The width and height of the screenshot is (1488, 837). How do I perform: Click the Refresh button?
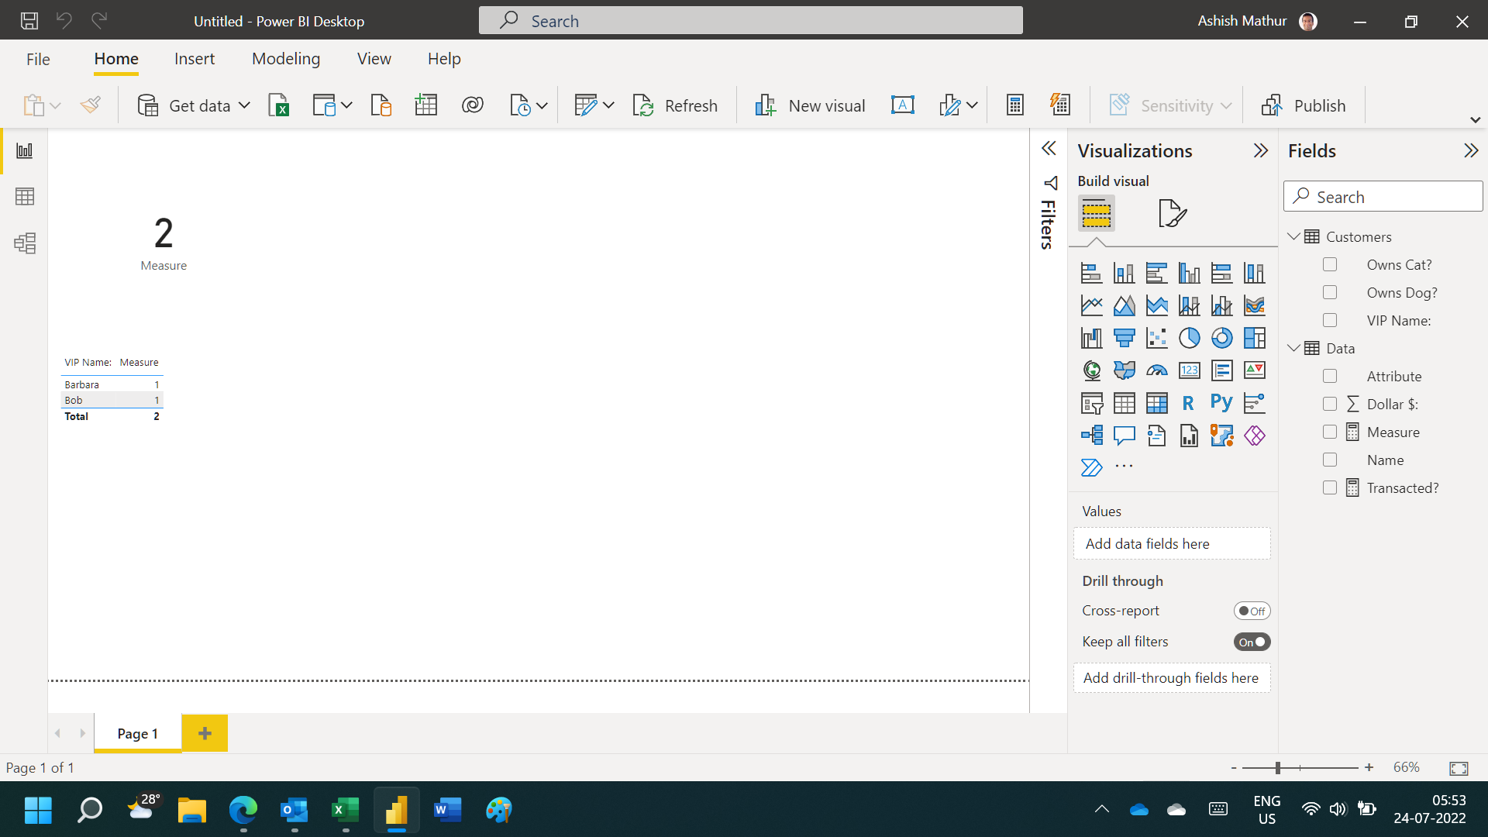[x=675, y=105]
